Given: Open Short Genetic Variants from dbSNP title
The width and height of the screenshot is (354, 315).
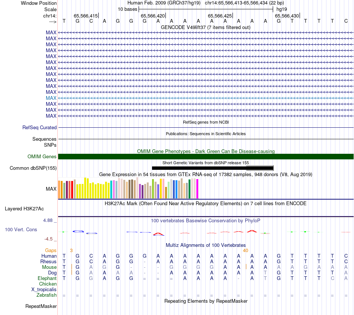Looking at the screenshot, I should click(206, 163).
